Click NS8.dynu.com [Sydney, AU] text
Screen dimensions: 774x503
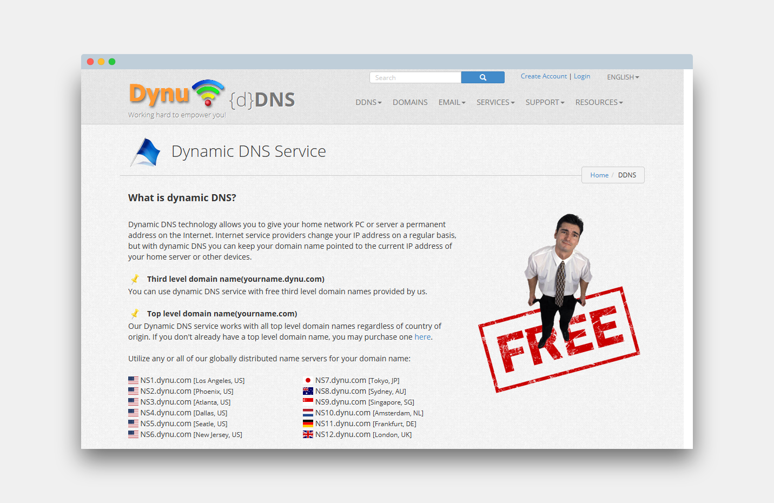click(361, 391)
